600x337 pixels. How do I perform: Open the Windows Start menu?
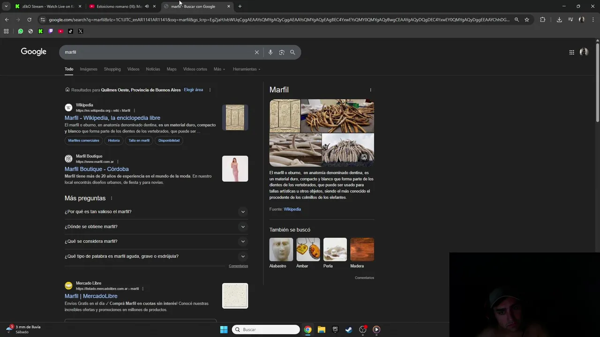(x=224, y=330)
